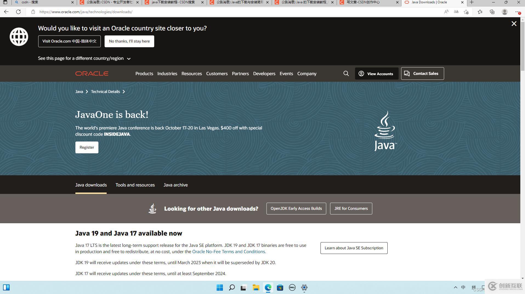Image resolution: width=525 pixels, height=294 pixels.
Task: Open the browser Favorites list icon
Action: coord(480,12)
